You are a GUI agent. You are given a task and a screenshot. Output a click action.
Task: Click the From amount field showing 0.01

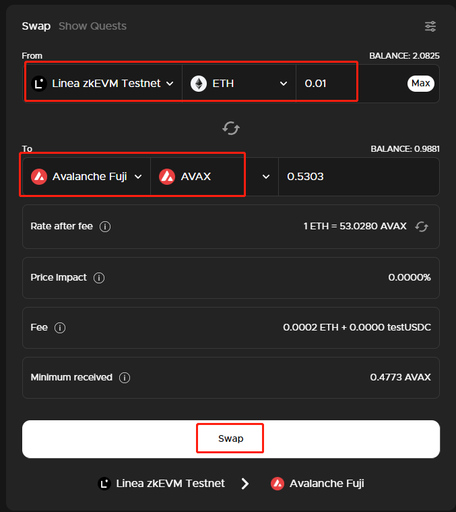point(327,84)
